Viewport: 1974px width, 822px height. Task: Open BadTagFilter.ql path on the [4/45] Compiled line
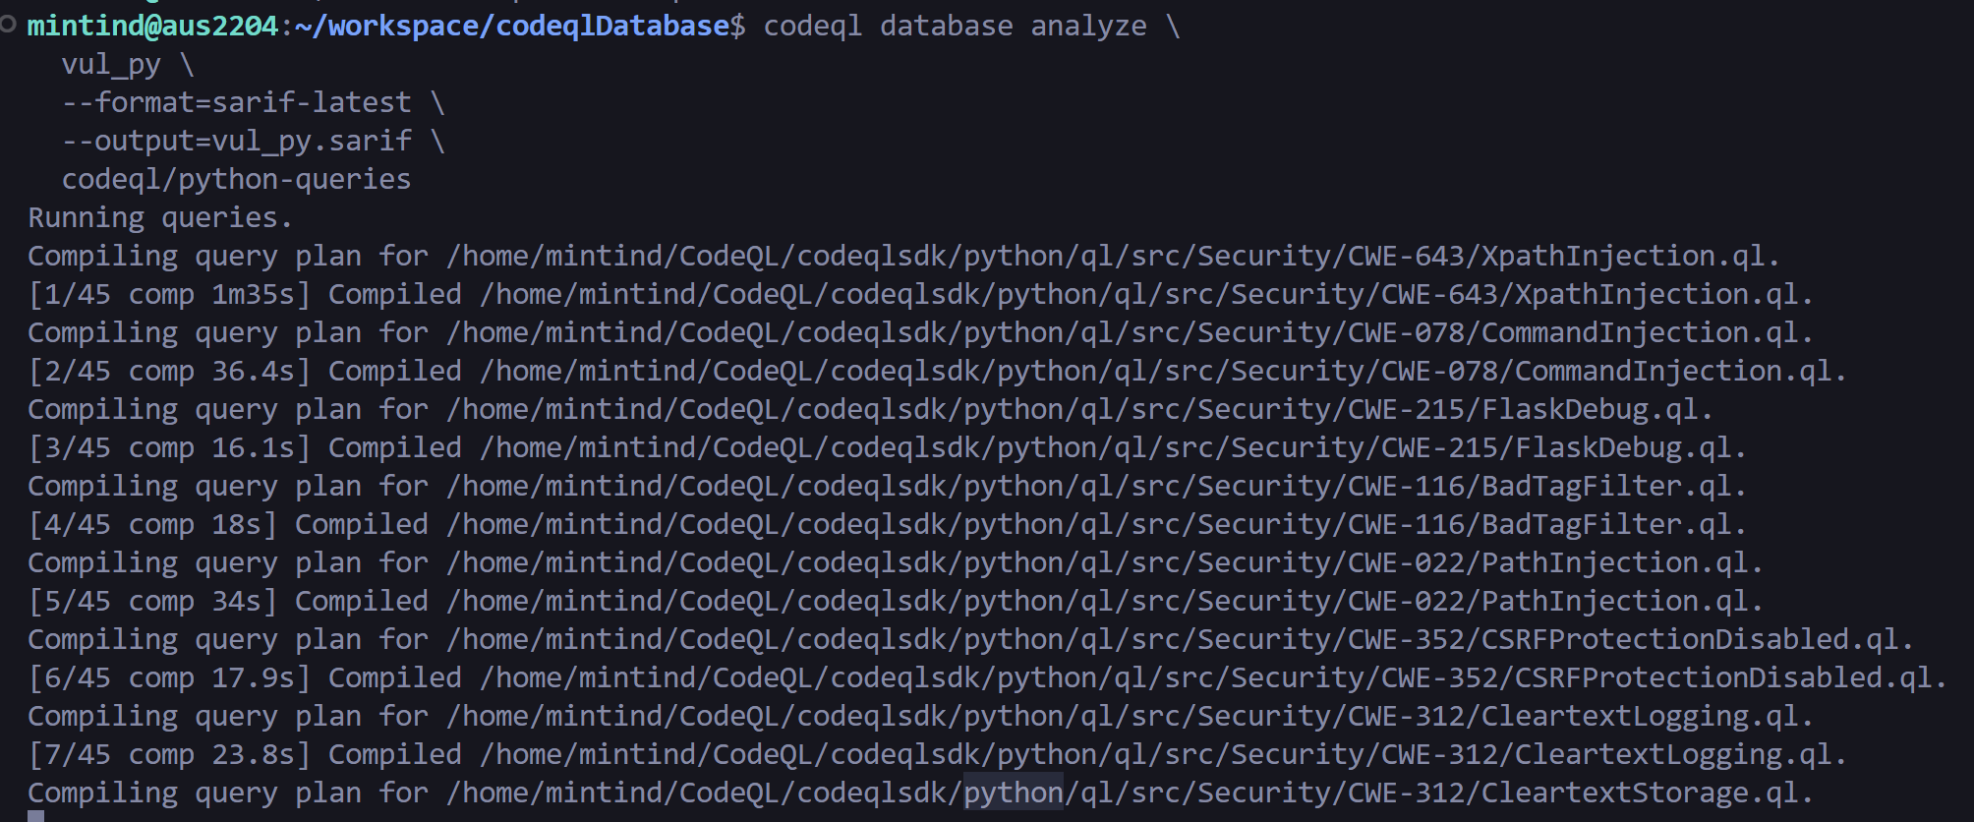coord(1095,524)
